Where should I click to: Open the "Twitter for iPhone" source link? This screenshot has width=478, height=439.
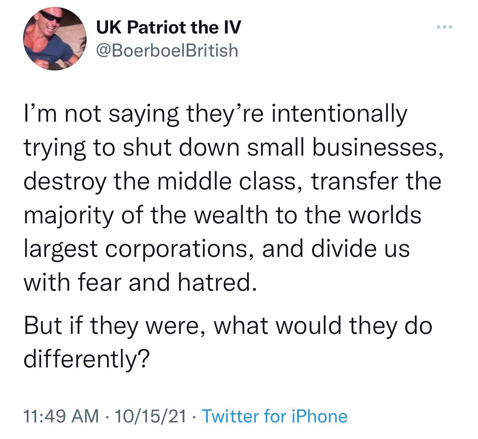coord(274,416)
